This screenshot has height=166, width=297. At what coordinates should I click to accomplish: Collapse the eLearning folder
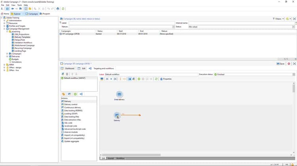7,32
